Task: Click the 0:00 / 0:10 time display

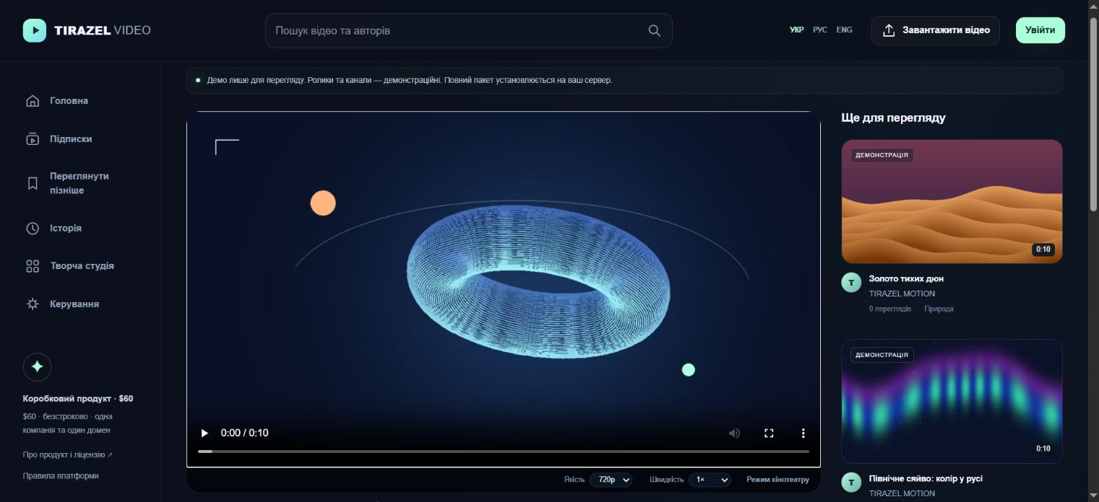Action: pos(244,433)
